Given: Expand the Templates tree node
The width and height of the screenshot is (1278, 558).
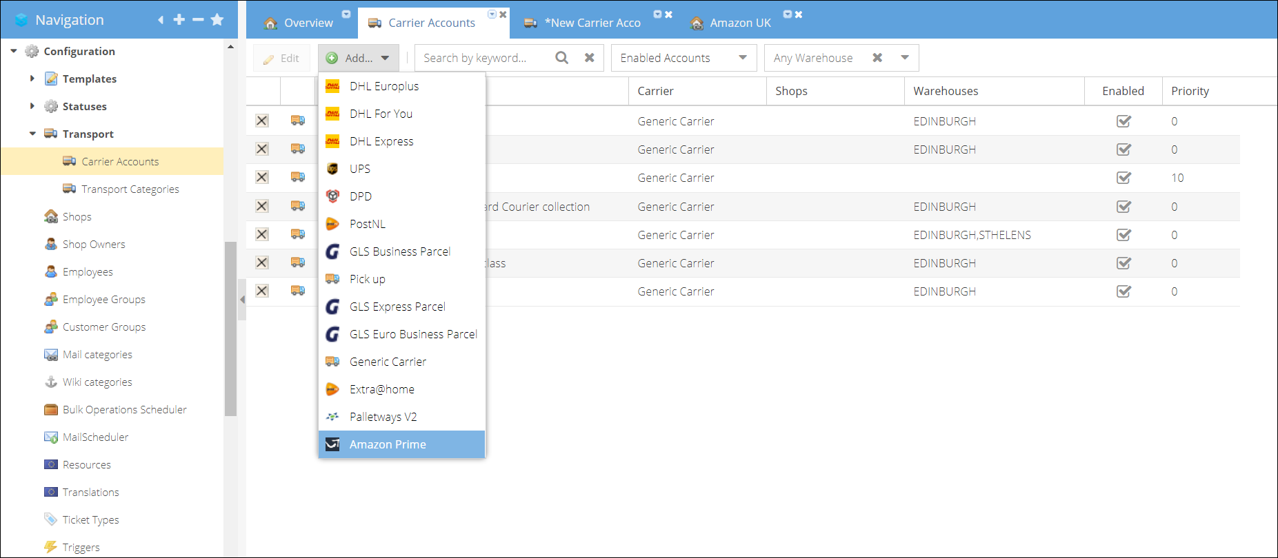Looking at the screenshot, I should [x=32, y=79].
